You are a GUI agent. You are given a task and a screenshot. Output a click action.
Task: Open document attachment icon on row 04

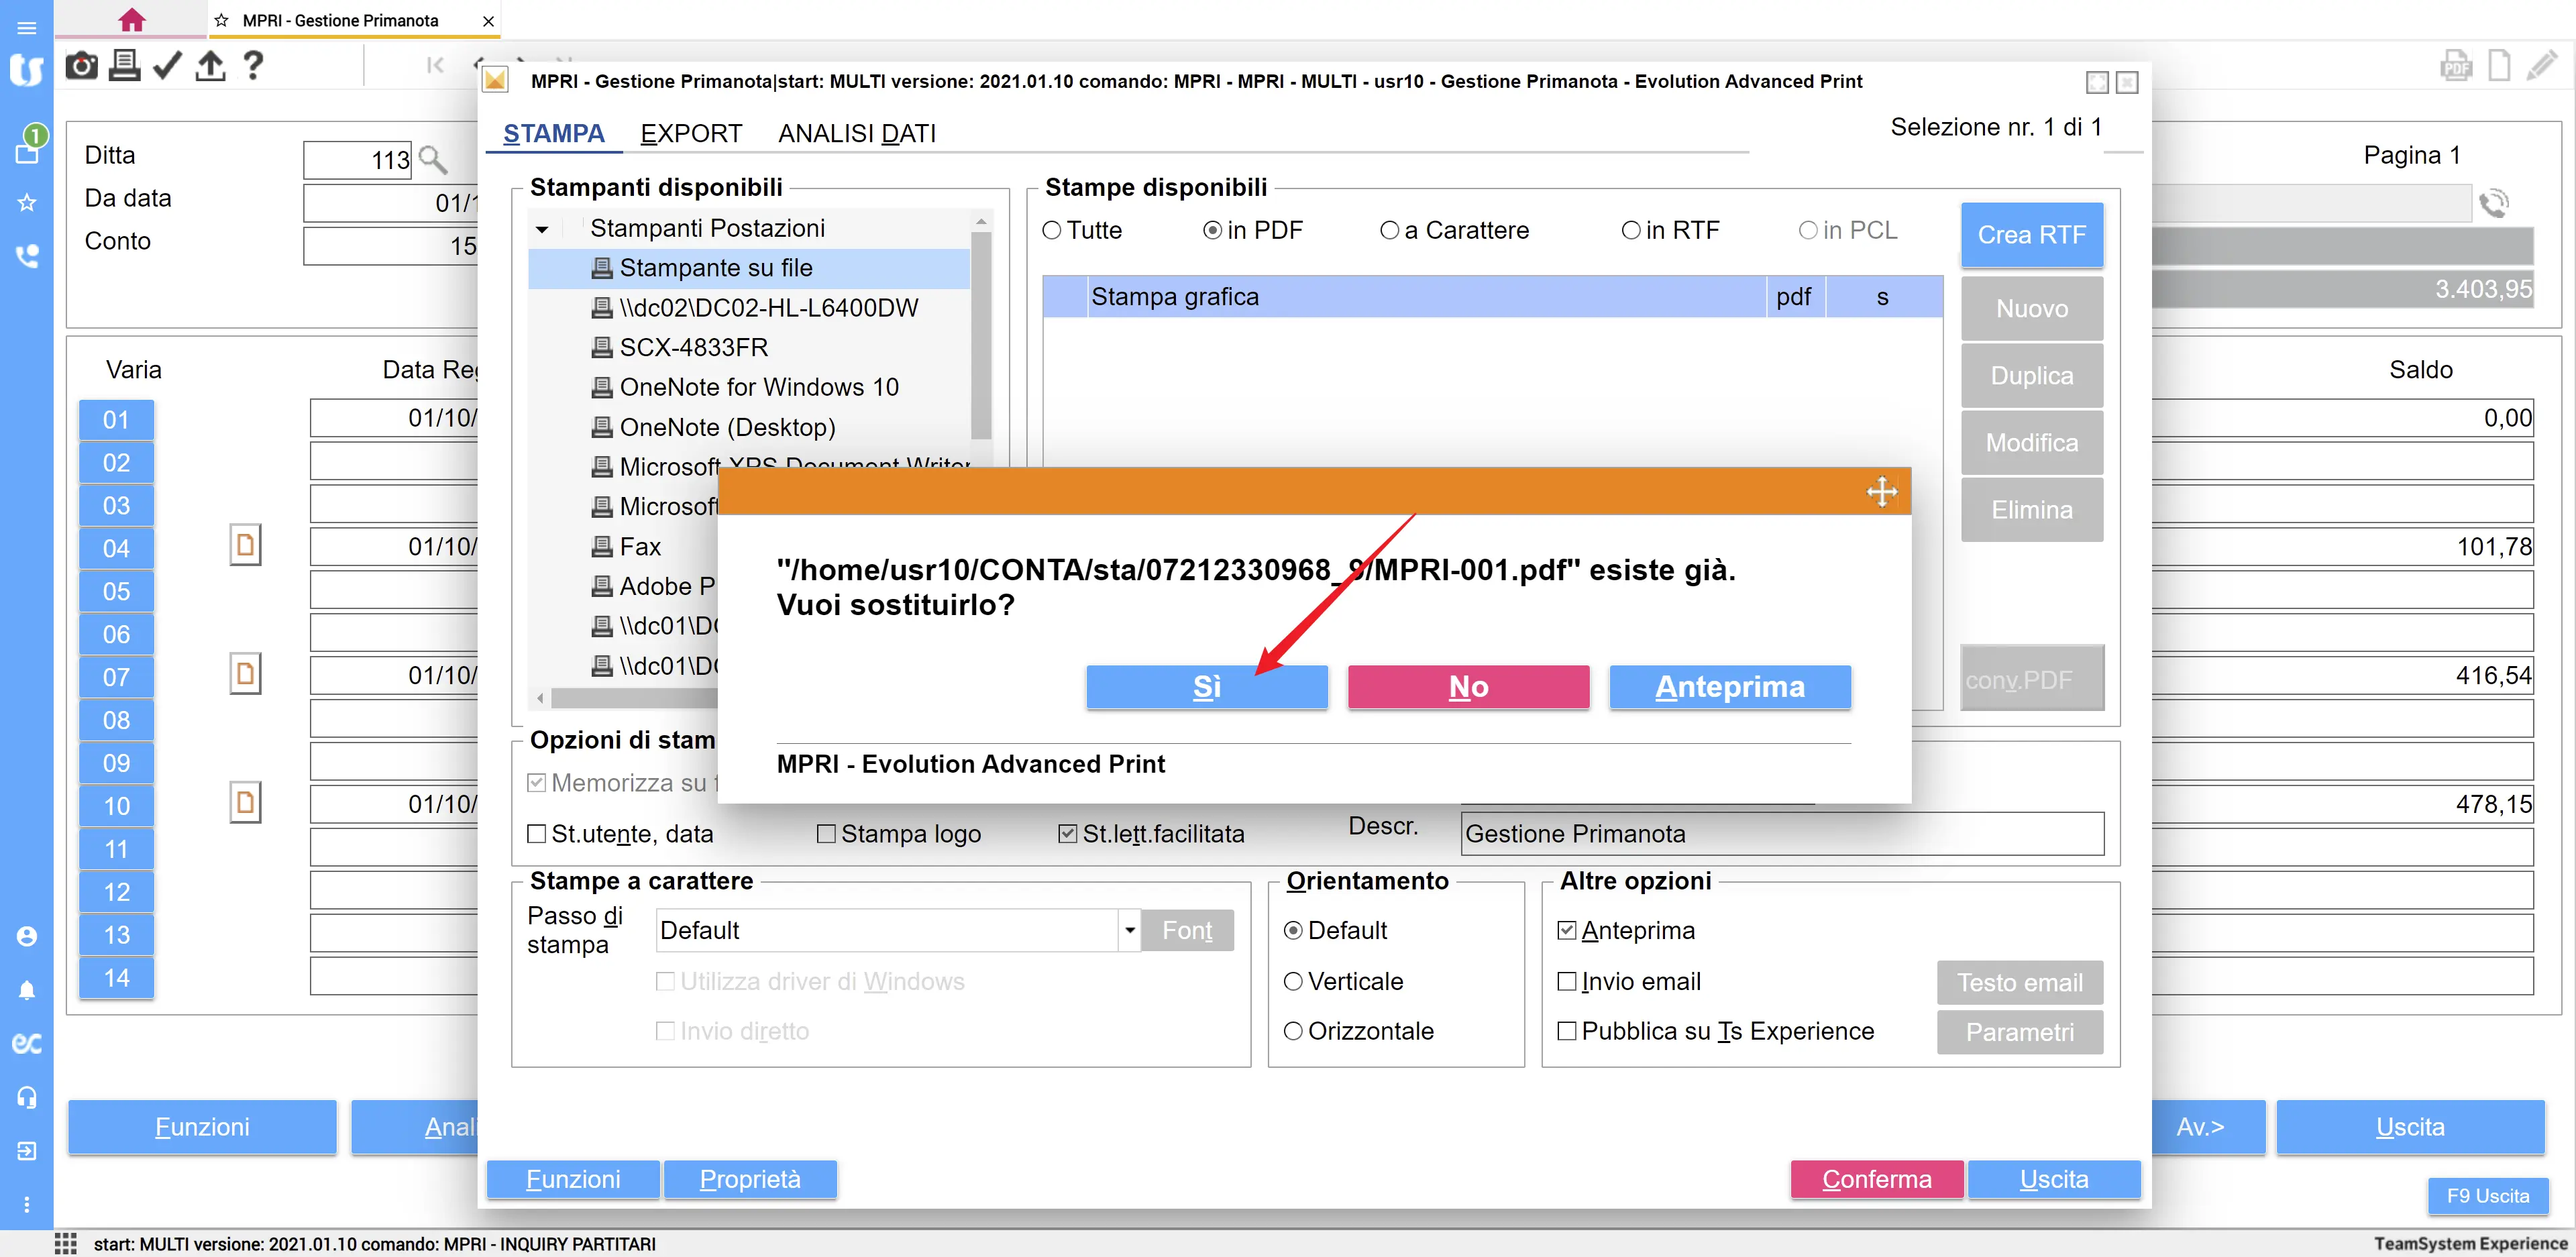click(x=245, y=546)
